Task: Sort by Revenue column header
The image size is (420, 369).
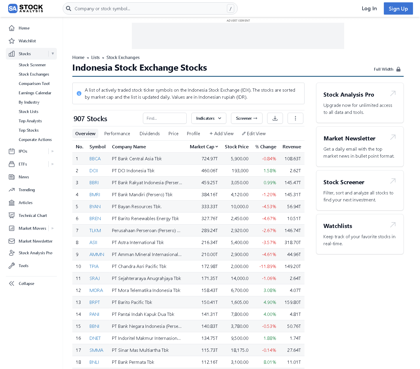Action: click(x=292, y=147)
